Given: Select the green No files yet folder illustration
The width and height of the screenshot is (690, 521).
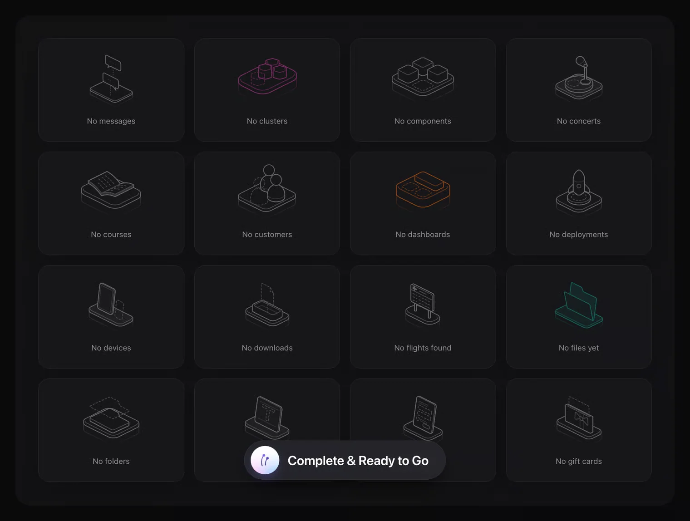Looking at the screenshot, I should (x=579, y=305).
